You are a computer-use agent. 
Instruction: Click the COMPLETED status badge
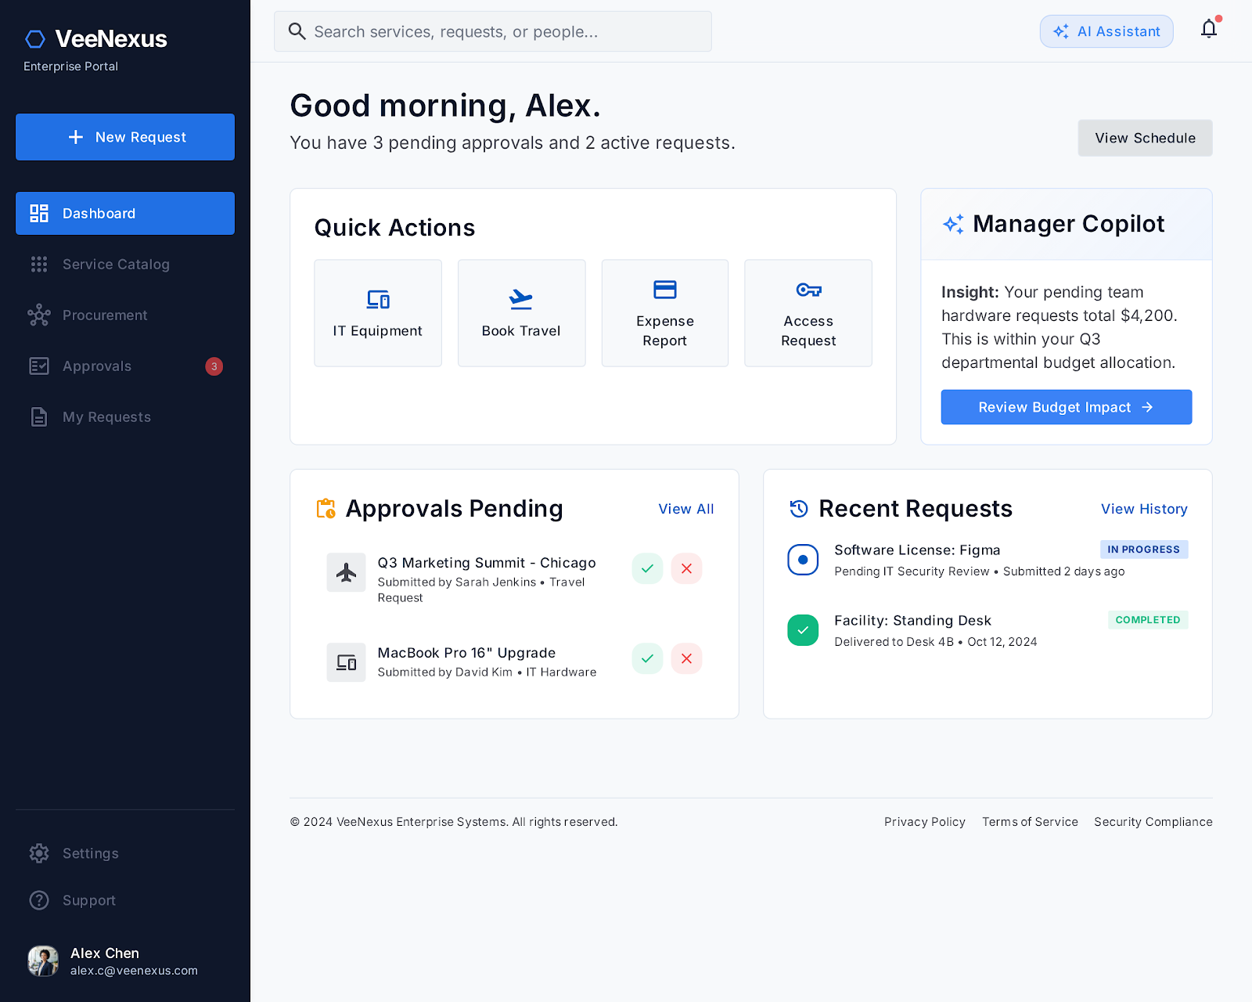[1148, 620]
